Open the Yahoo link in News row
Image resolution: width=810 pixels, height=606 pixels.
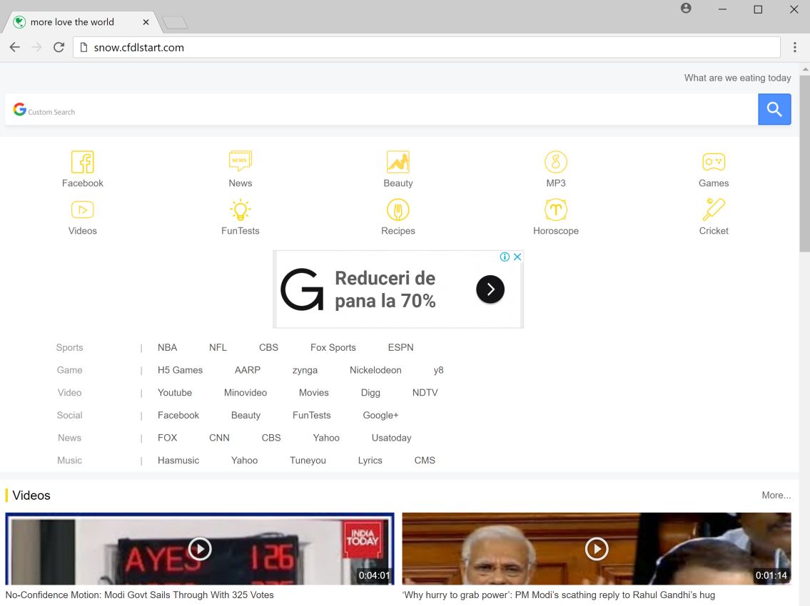pos(326,438)
